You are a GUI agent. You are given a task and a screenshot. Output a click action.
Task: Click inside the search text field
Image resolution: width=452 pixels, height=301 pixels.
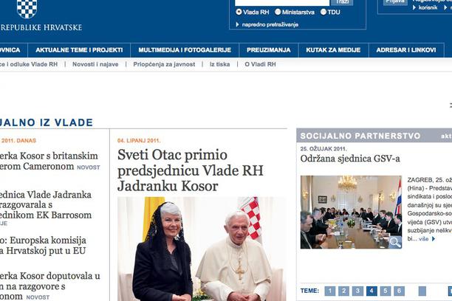[x=282, y=2]
